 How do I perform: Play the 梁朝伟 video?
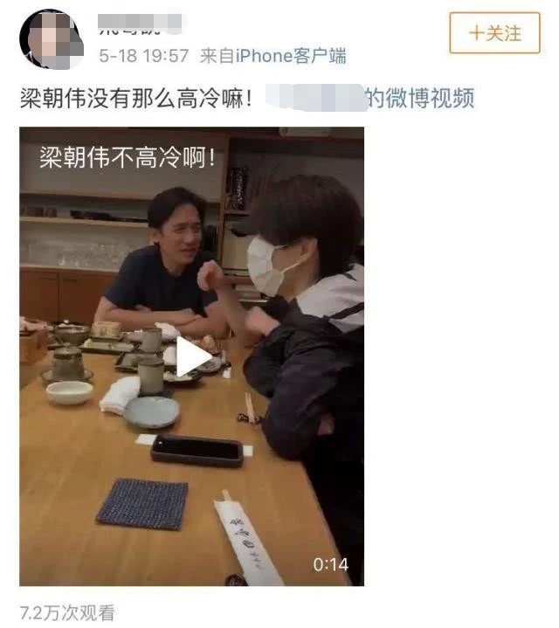pos(194,356)
